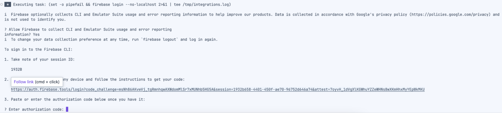Click the hollow circle command decoration

point(2,4)
